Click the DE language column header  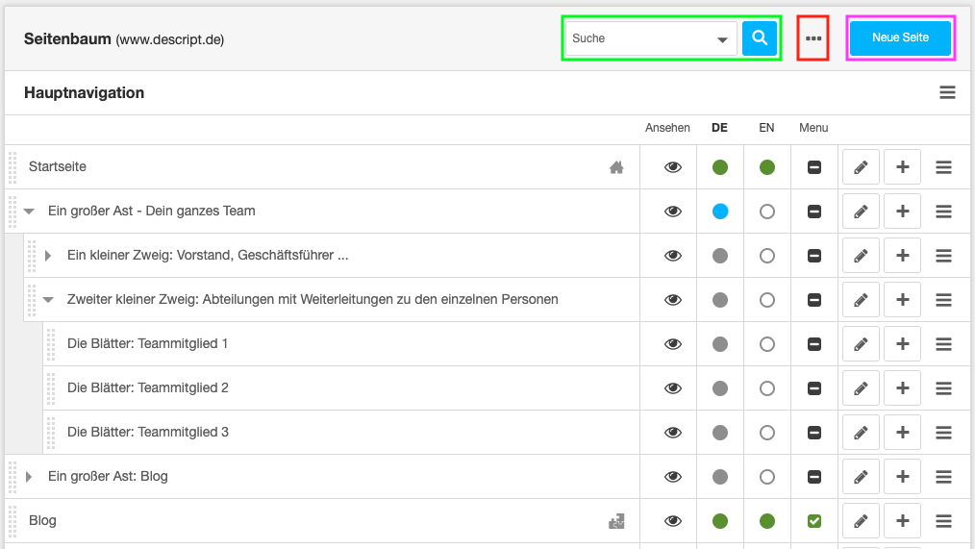click(x=719, y=128)
